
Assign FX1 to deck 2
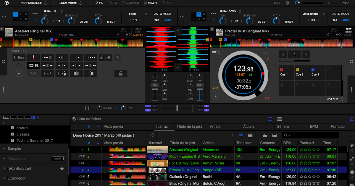(21, 14)
